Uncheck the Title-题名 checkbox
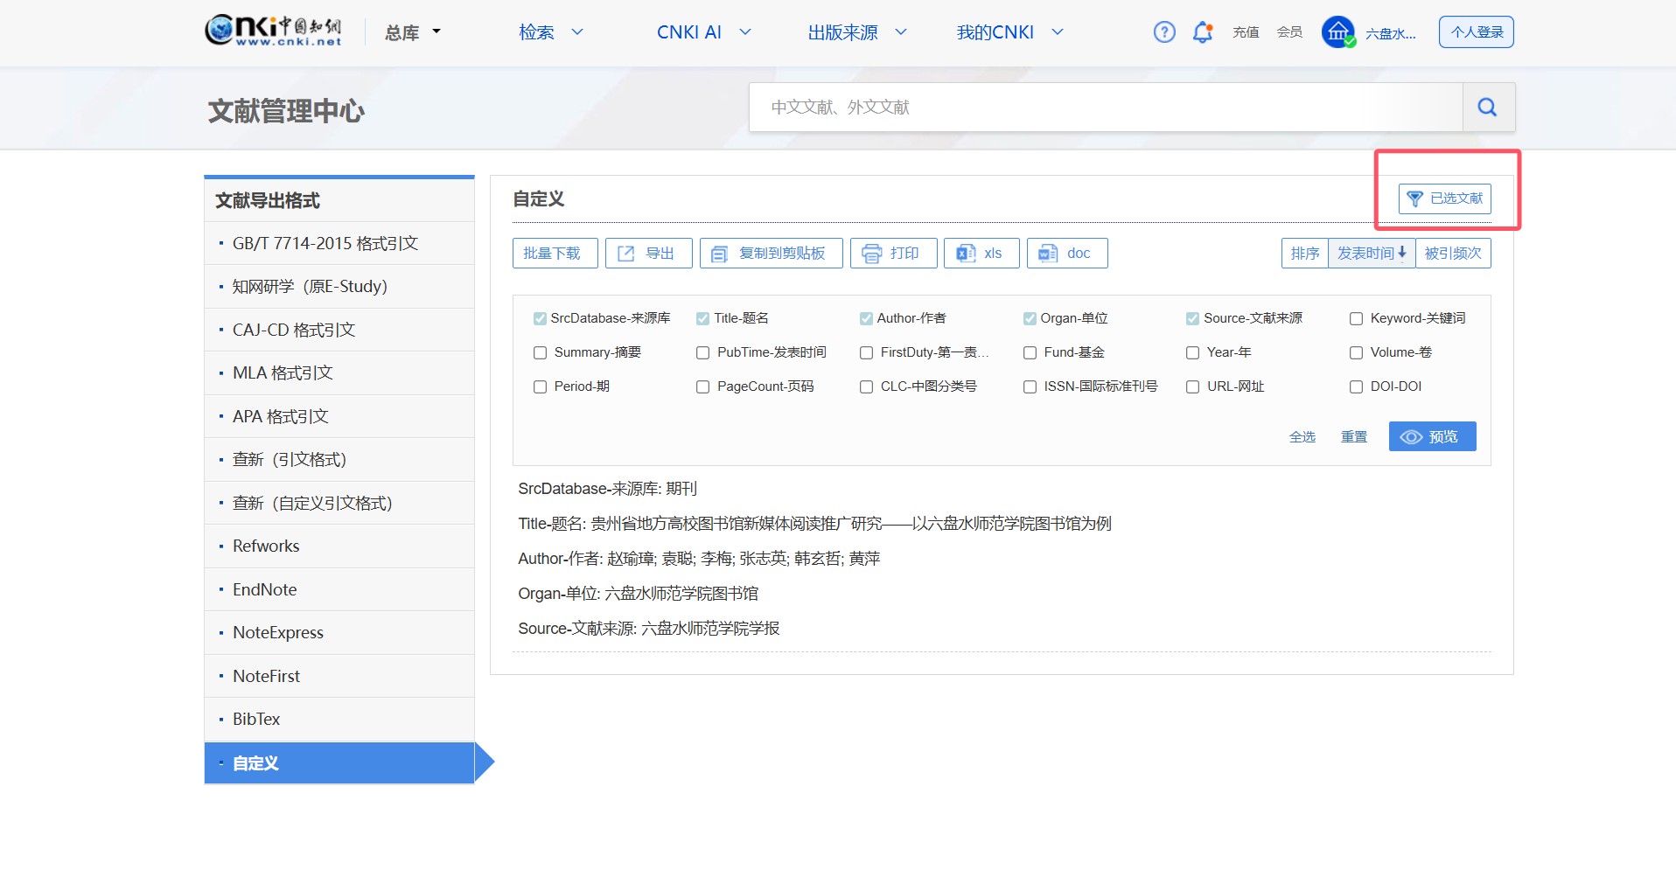 (702, 319)
